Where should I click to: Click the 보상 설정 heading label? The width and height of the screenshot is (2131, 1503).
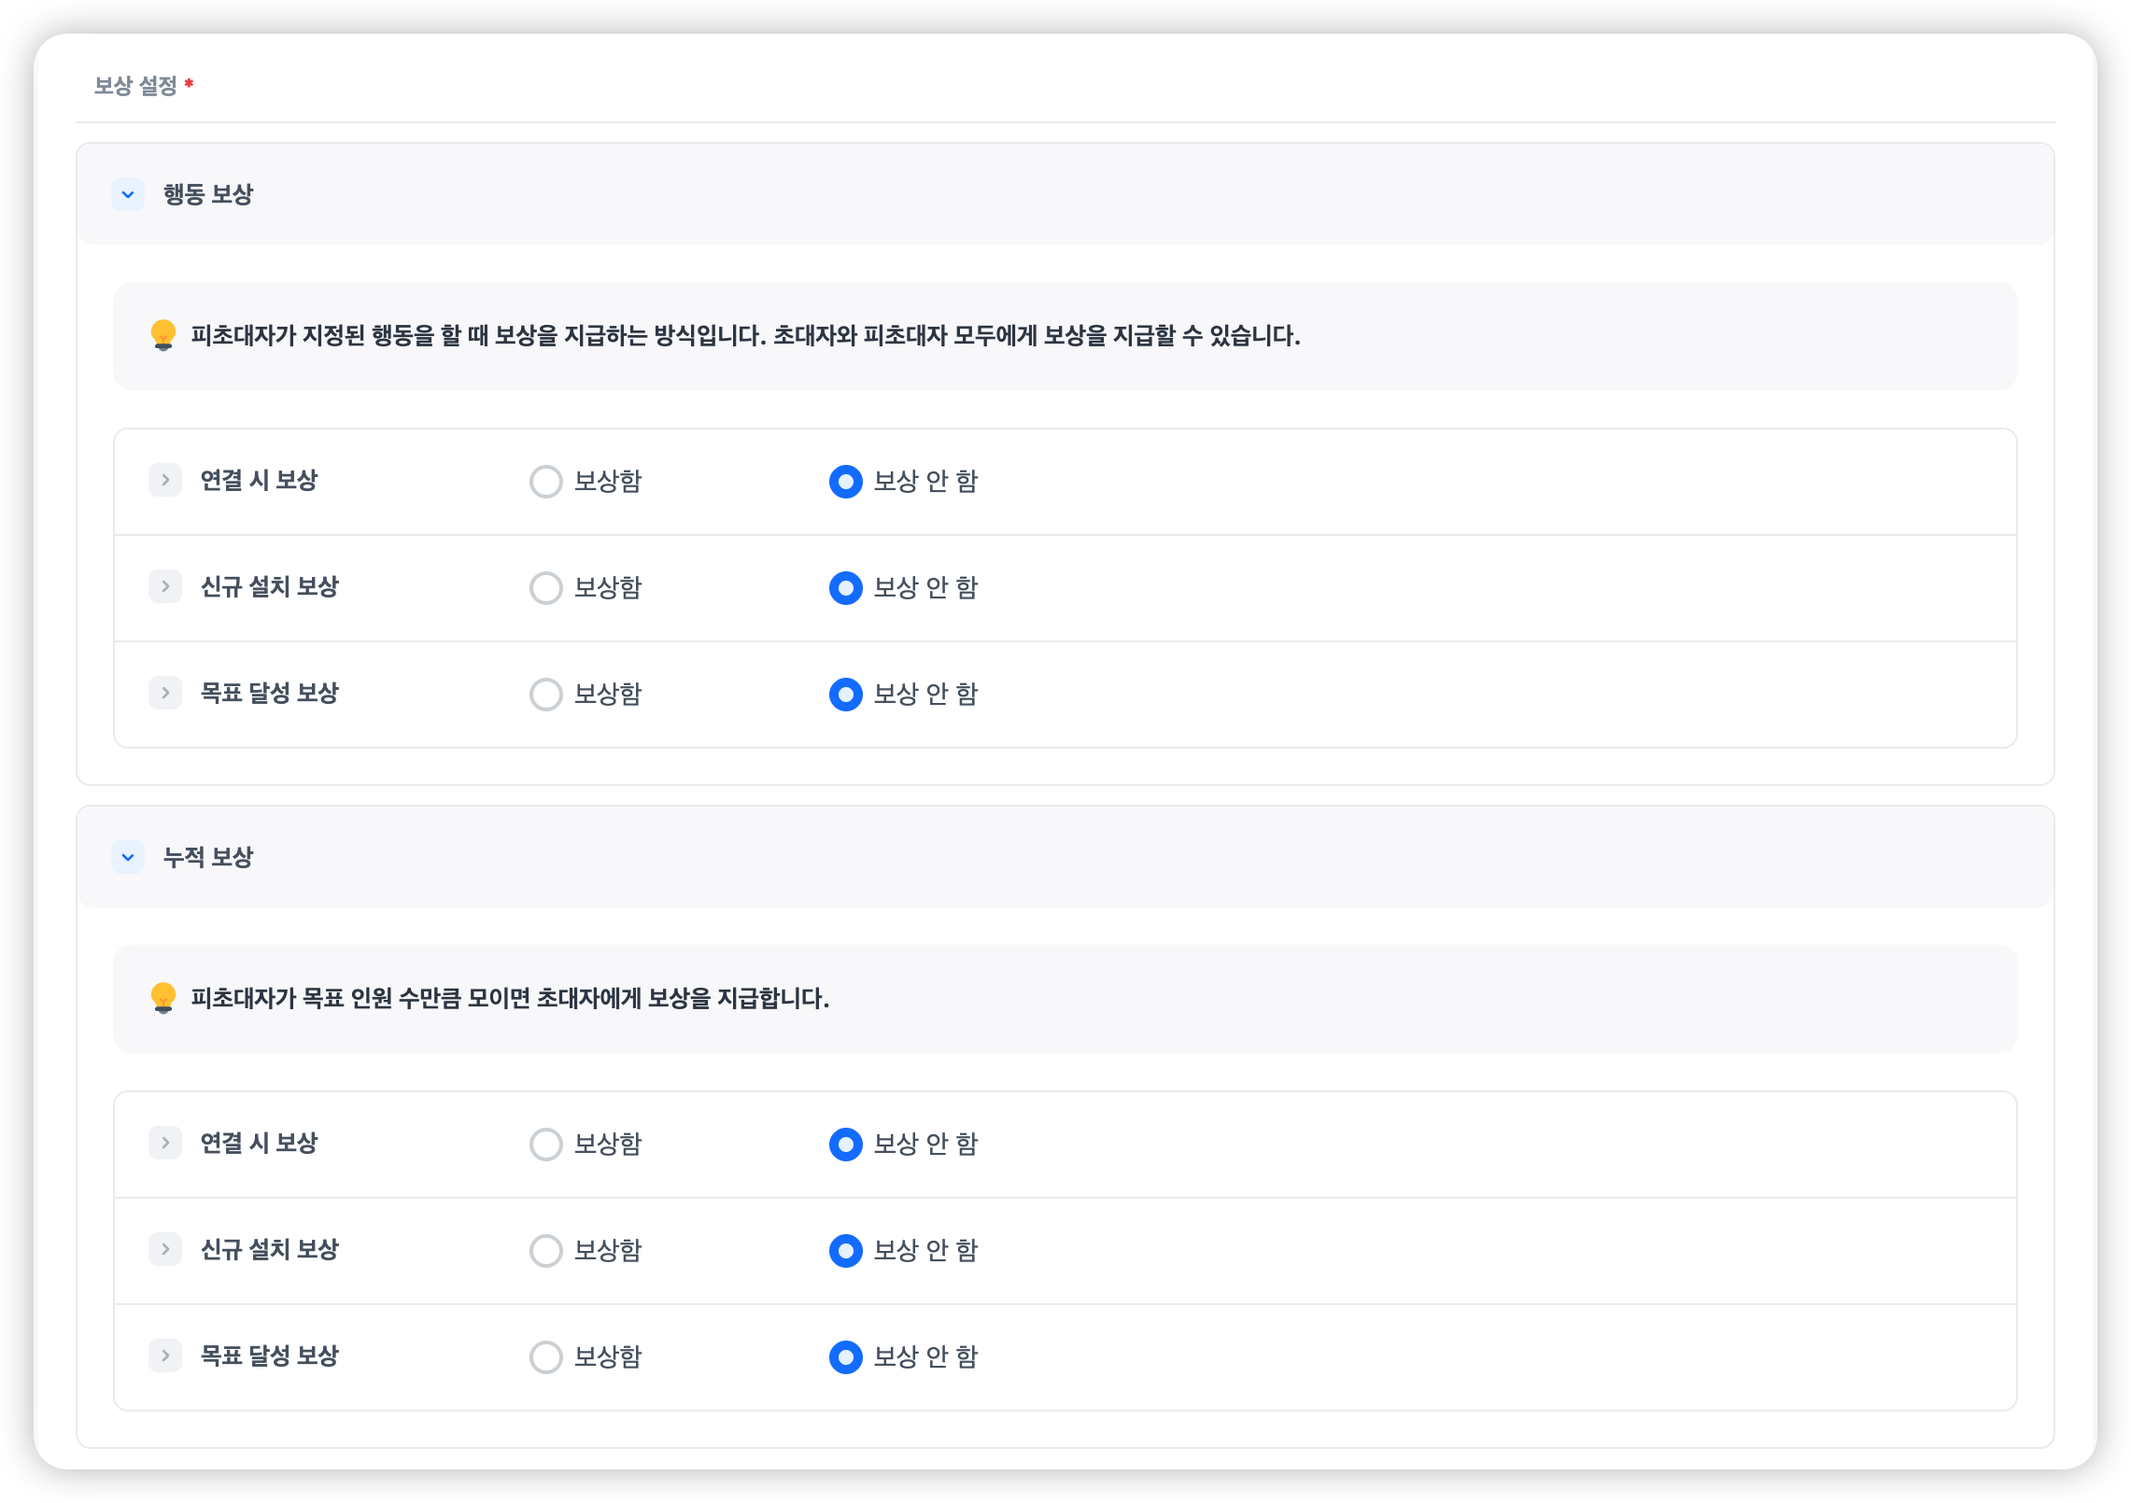click(x=135, y=86)
